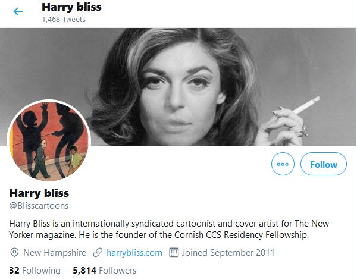357x279 pixels.
Task: View the 32 Following list
Action: click(x=35, y=271)
